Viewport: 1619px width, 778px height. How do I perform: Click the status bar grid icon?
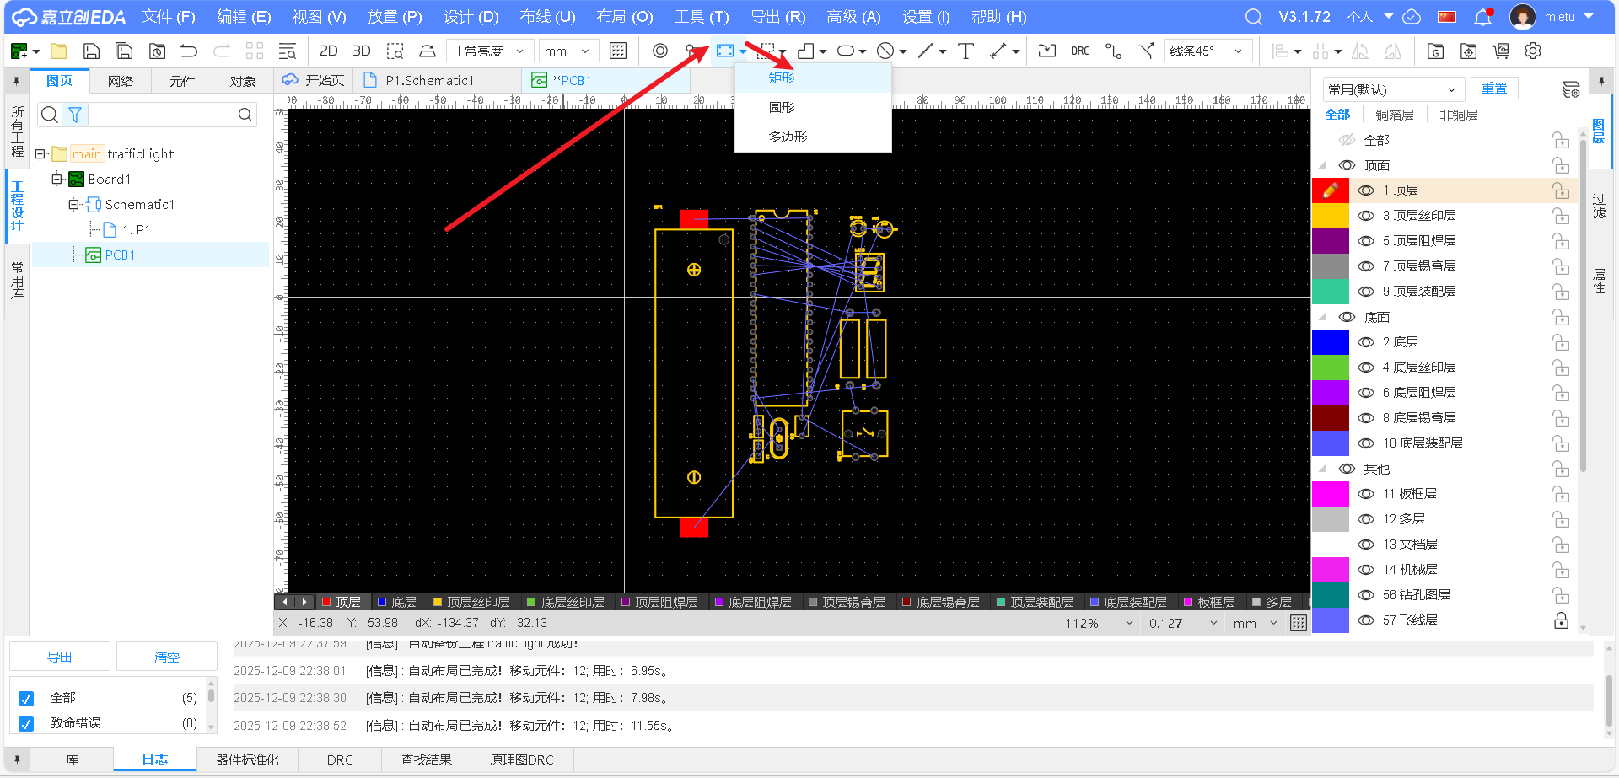[x=1299, y=623]
